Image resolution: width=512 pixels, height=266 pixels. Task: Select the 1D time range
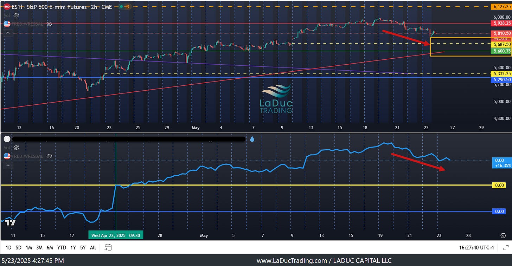(x=8, y=248)
